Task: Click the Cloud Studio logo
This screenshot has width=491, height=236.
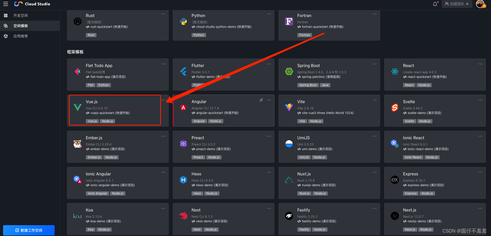Action: 32,4
